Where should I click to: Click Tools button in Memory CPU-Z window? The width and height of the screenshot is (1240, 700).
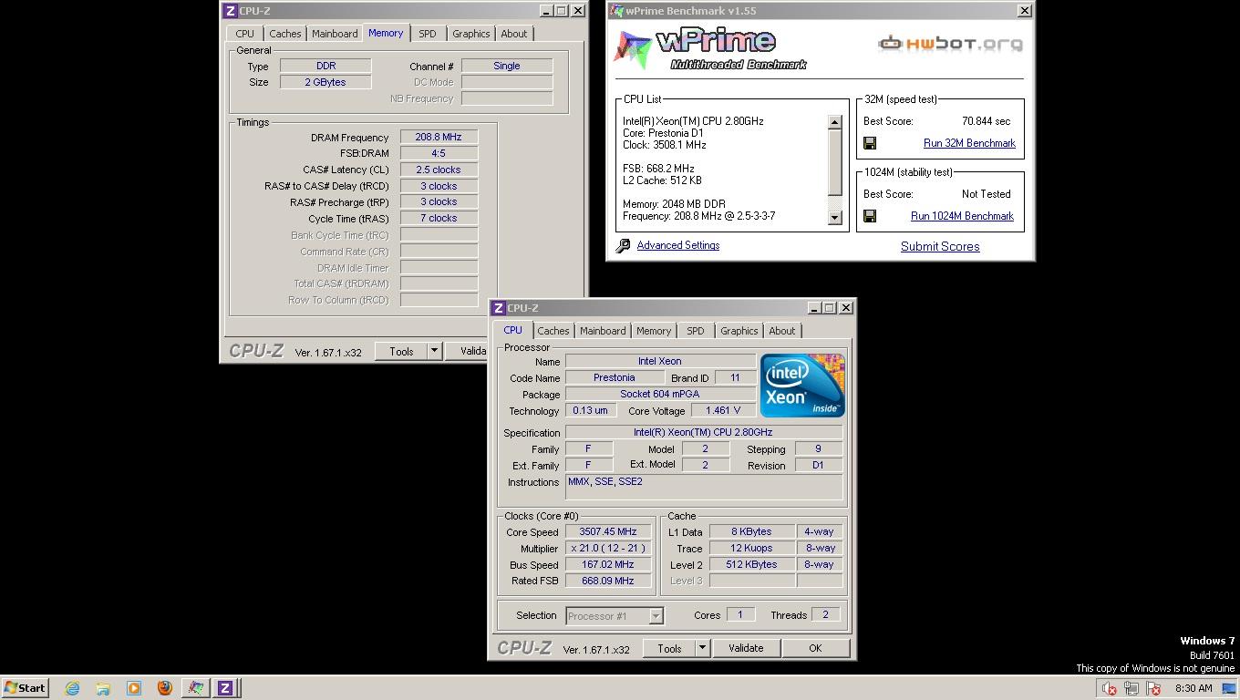(x=401, y=351)
